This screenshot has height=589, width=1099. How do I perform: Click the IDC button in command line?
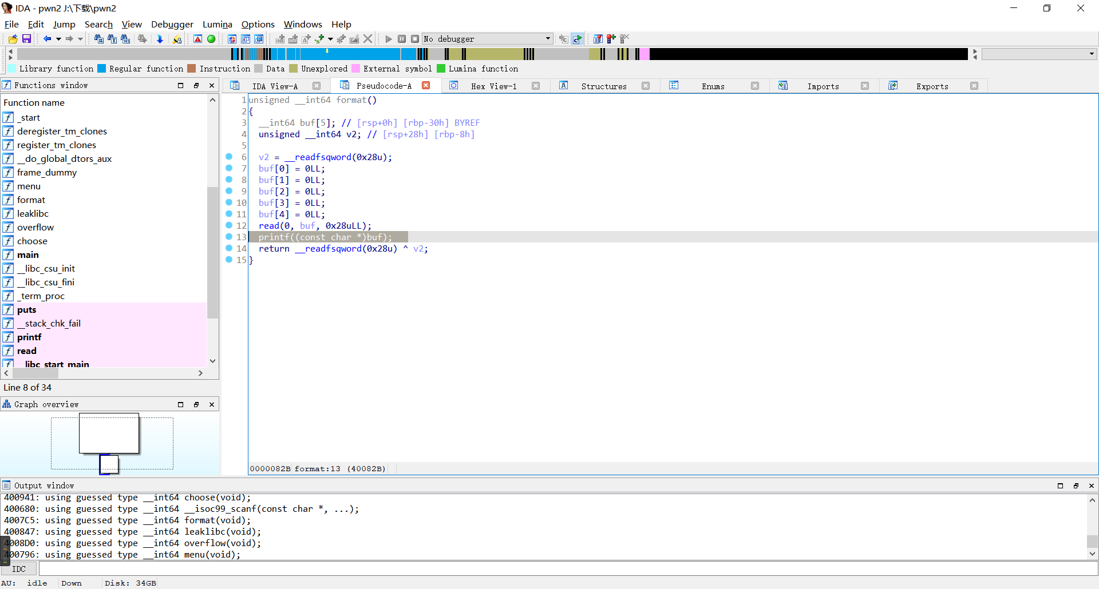coord(19,569)
